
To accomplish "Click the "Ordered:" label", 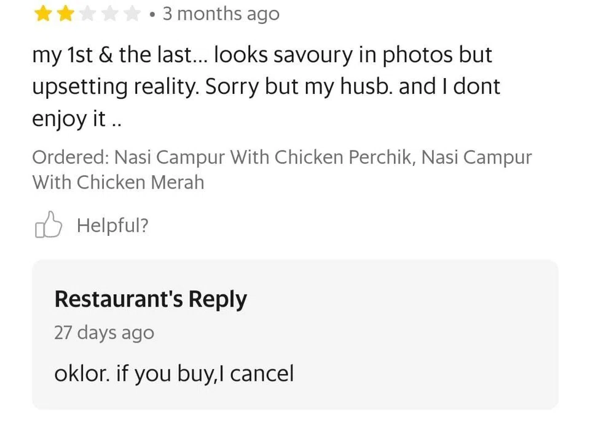I will [70, 157].
